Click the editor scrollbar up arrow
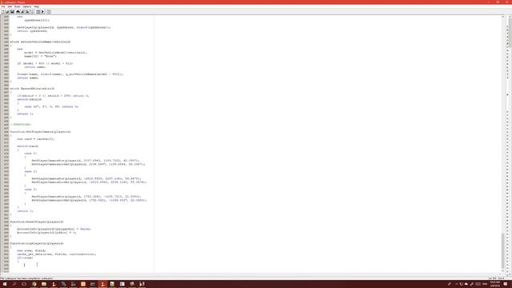The height and width of the screenshot is (288, 512). coord(503,17)
